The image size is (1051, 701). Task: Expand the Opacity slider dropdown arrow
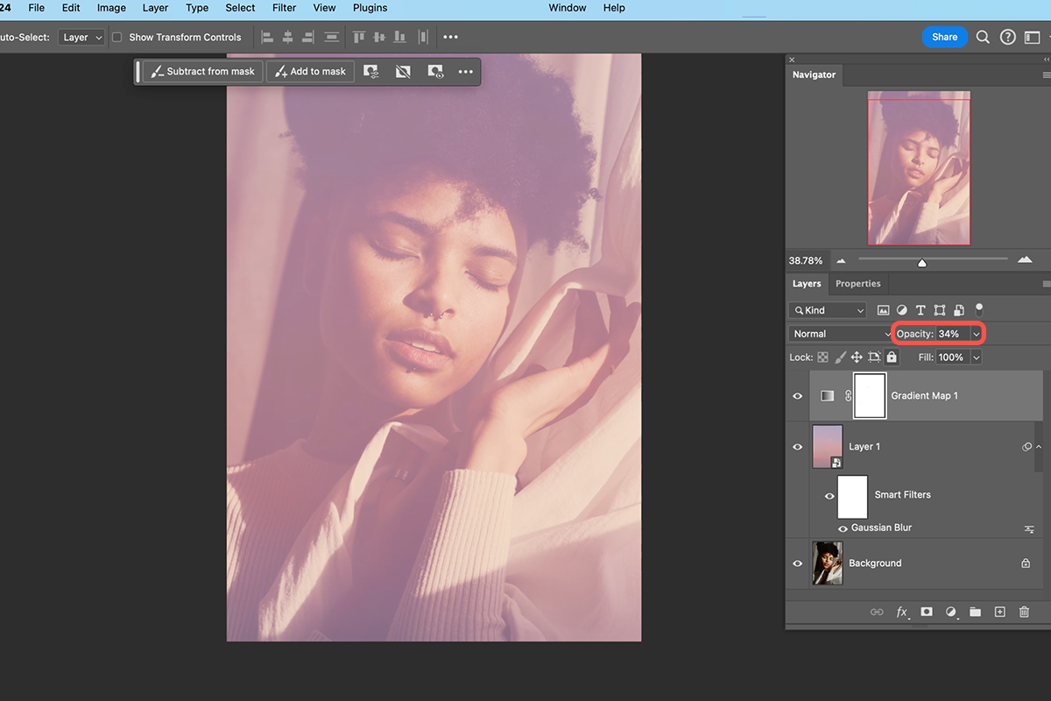click(976, 334)
